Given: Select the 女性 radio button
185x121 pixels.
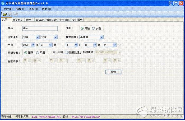Looking at the screenshot, I should [x=93, y=28].
